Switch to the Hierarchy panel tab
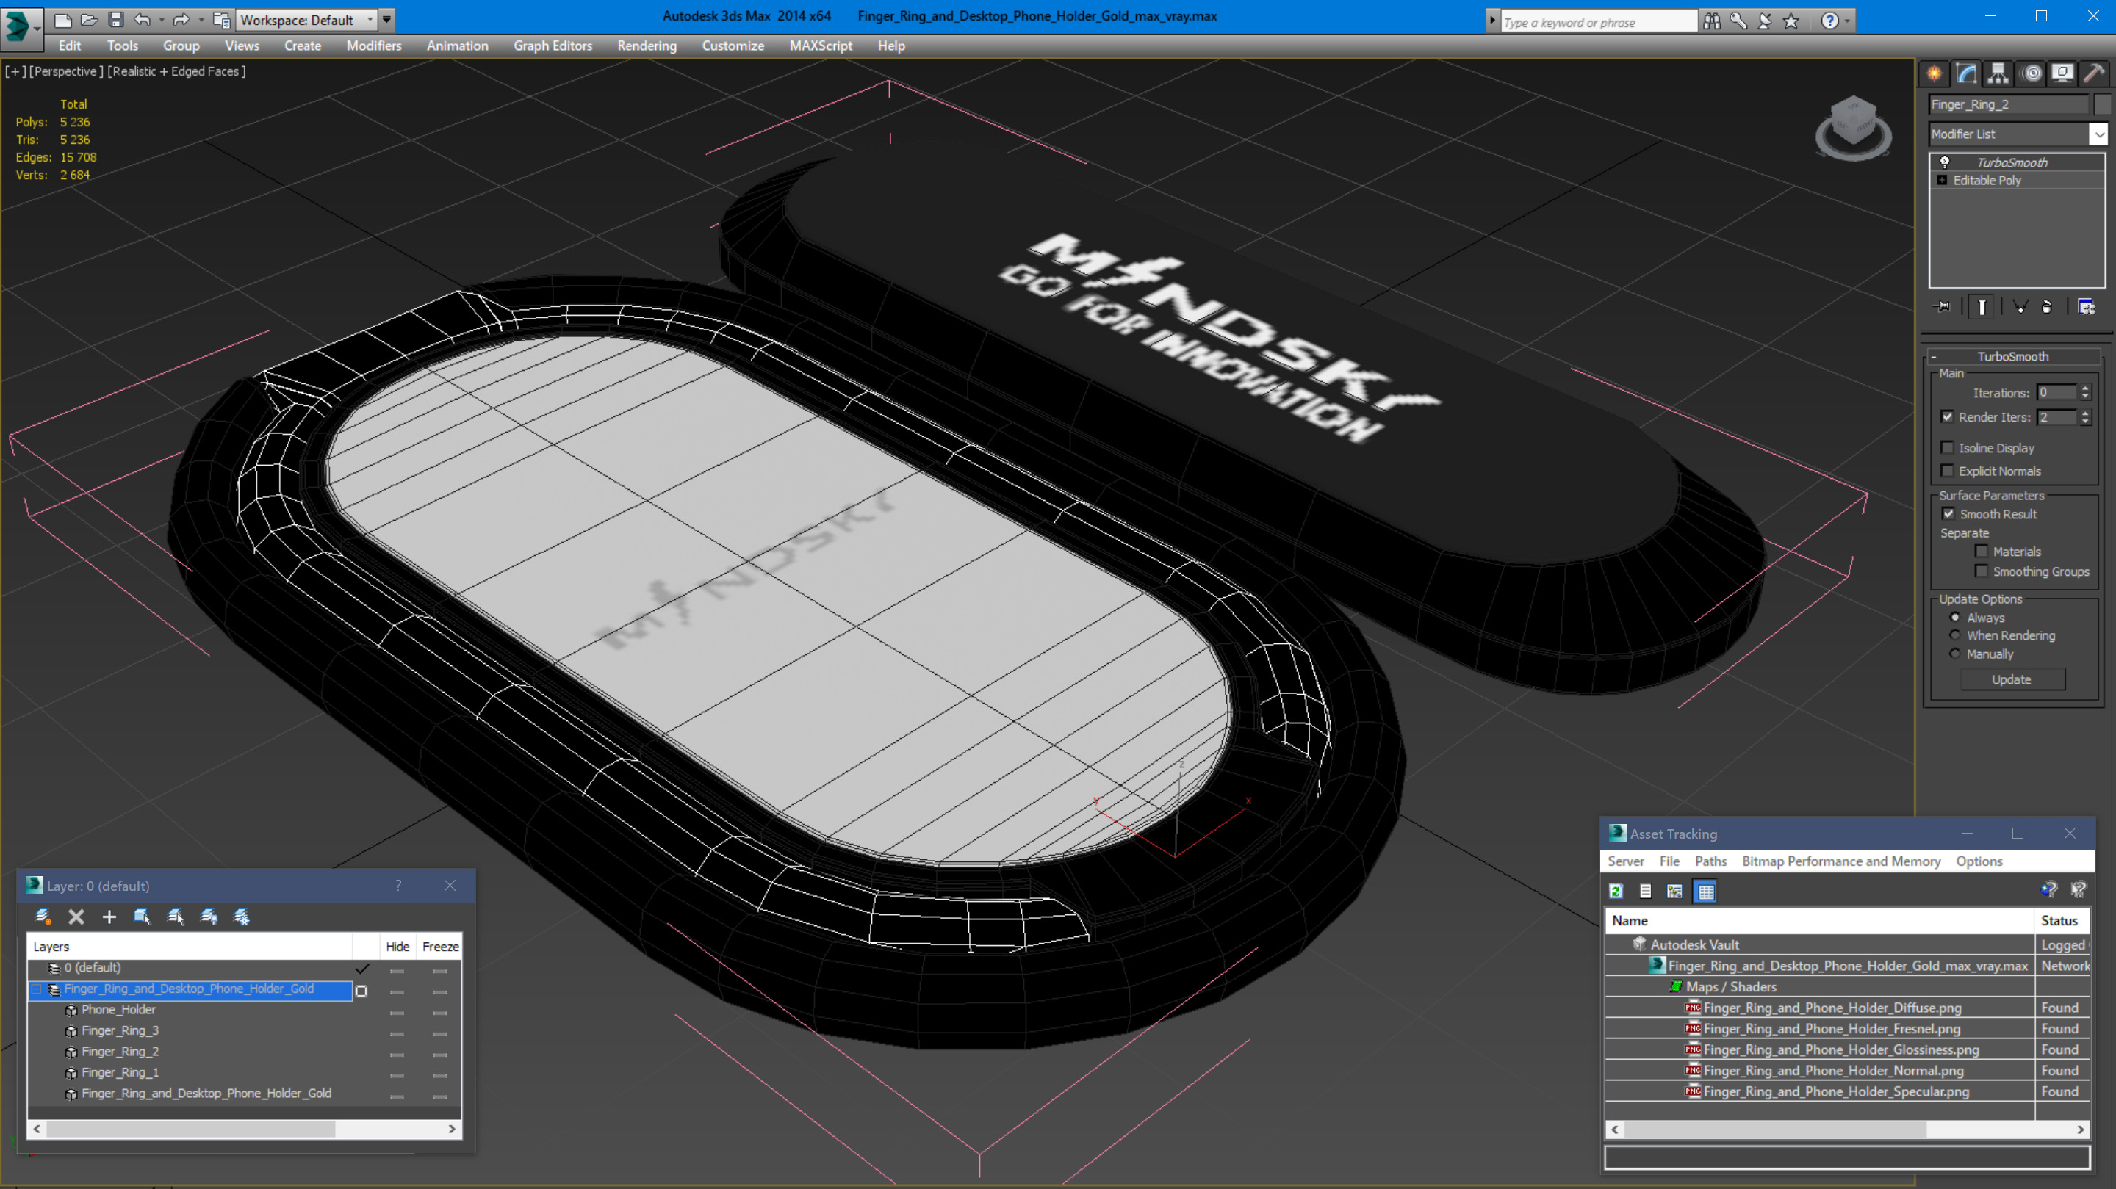2116x1189 pixels. point(1998,74)
